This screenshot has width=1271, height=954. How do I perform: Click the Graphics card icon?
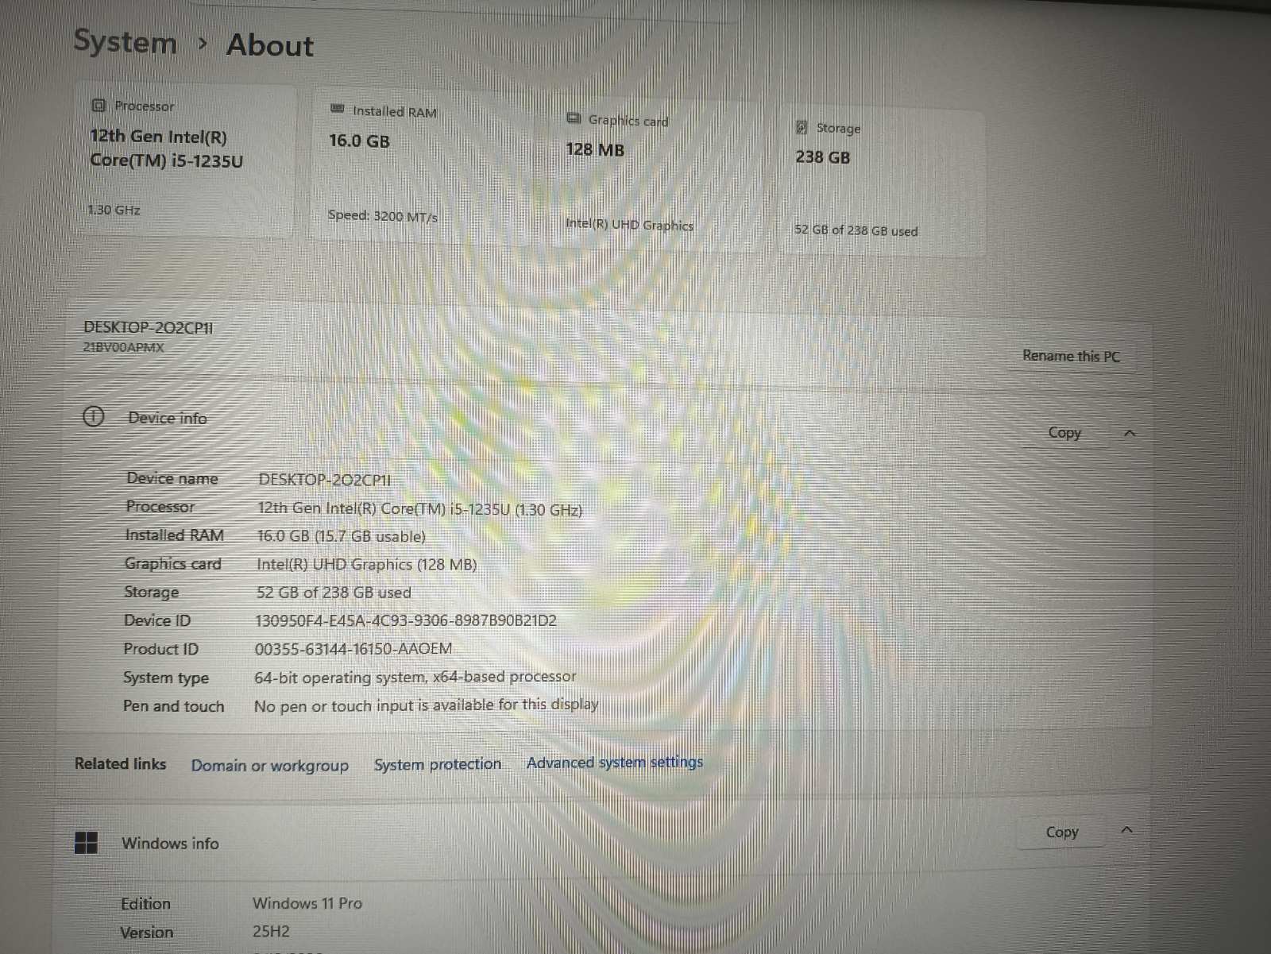574,118
